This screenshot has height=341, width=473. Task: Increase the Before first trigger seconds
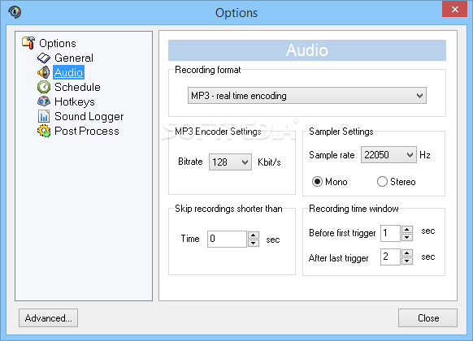pos(407,229)
